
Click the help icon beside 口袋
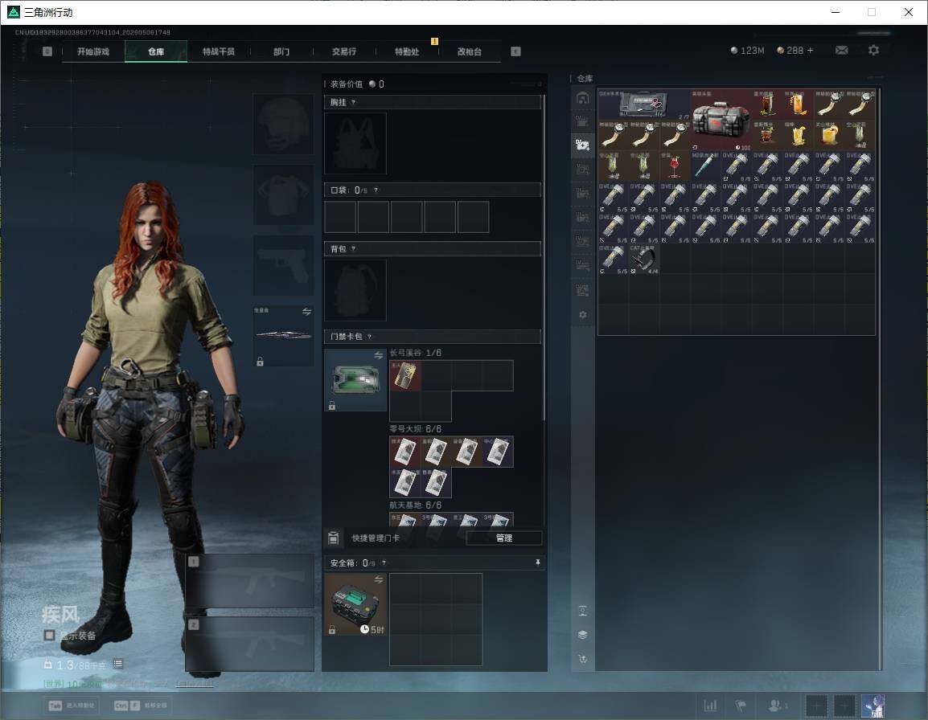point(376,190)
